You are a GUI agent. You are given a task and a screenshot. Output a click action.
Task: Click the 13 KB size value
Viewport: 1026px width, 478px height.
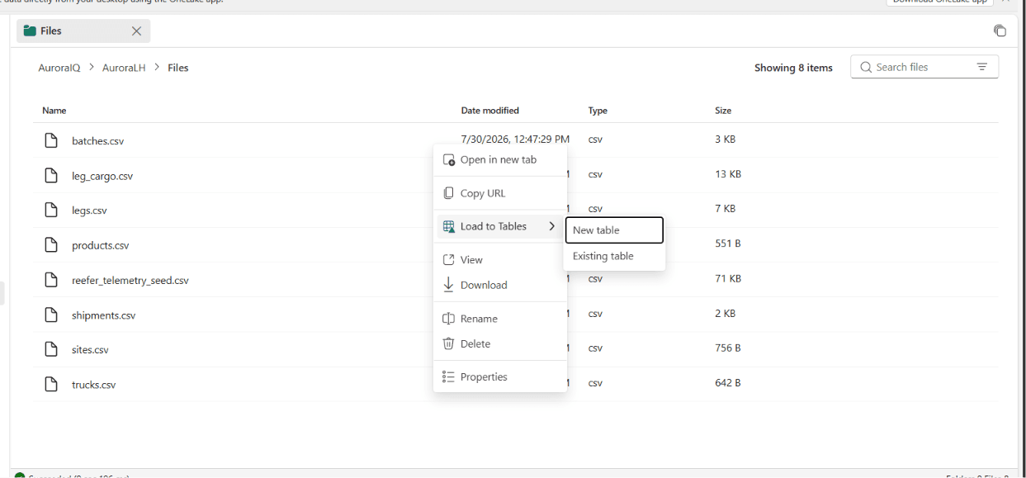(728, 174)
